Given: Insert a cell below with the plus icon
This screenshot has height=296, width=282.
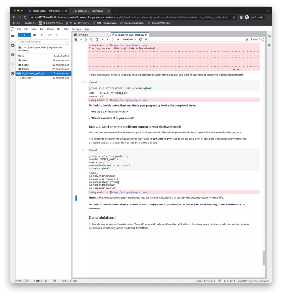Looking at the screenshot, I should [81, 40].
